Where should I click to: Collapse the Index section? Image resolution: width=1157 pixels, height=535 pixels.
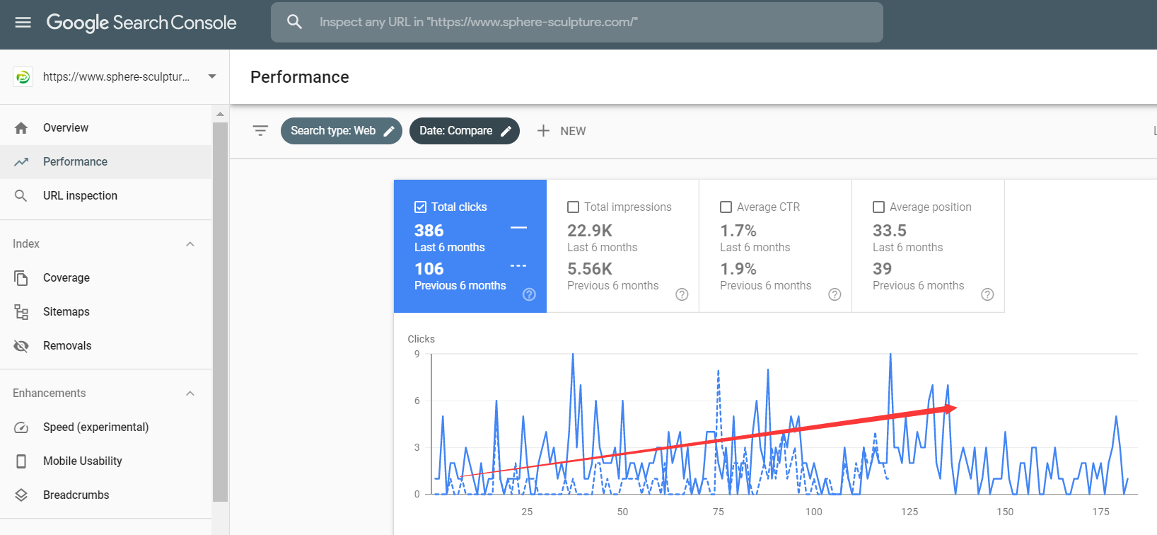190,244
